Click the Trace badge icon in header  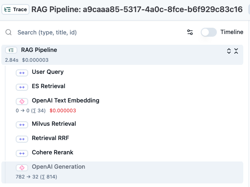coord(8,9)
